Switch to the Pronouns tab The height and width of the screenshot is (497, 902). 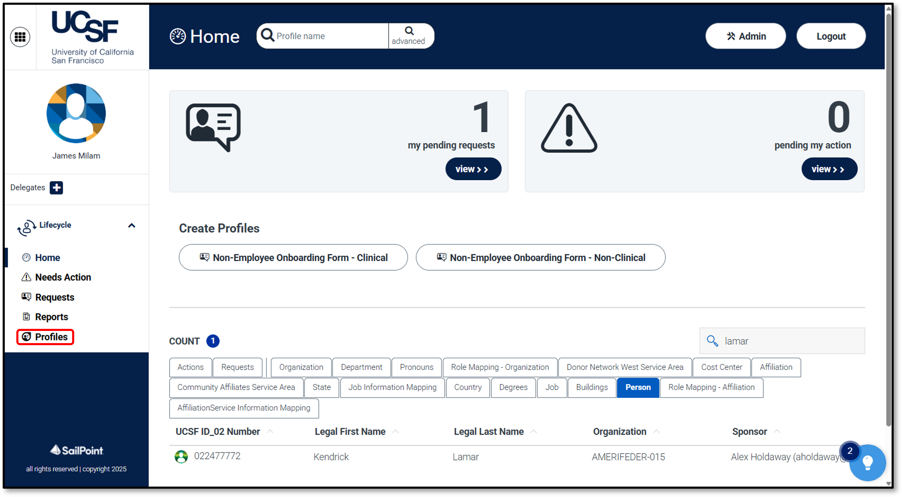[416, 367]
